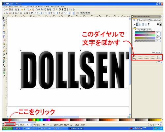Screen dimensions: 165x132
Task: Select the Spiral tool
Action: tap(4, 47)
